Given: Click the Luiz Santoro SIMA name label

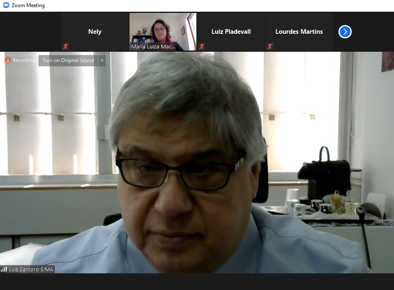Looking at the screenshot, I should coord(31,270).
